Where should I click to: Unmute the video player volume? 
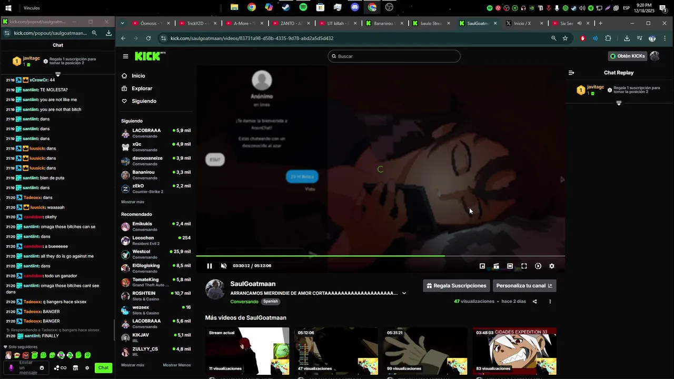point(224,266)
